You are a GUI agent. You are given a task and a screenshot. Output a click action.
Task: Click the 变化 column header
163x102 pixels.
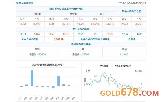124,49
